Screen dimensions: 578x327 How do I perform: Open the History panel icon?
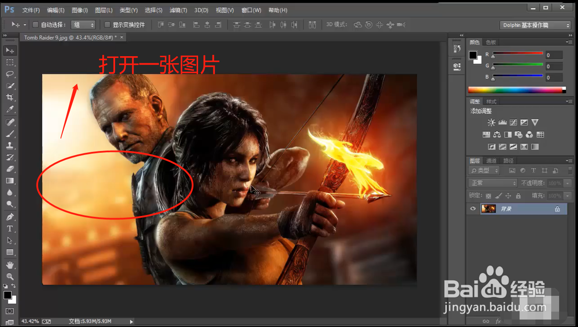pyautogui.click(x=456, y=49)
